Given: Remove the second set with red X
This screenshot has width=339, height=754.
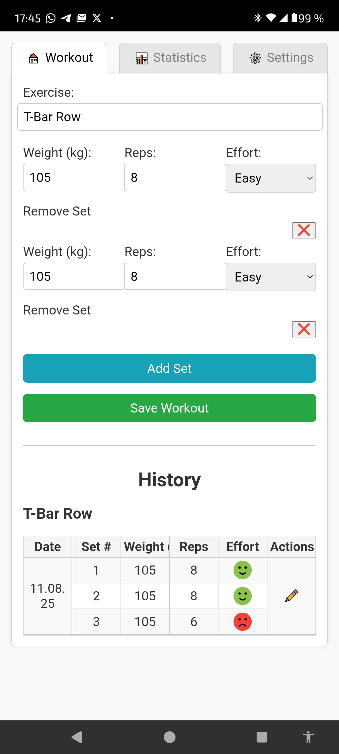Looking at the screenshot, I should point(304,329).
